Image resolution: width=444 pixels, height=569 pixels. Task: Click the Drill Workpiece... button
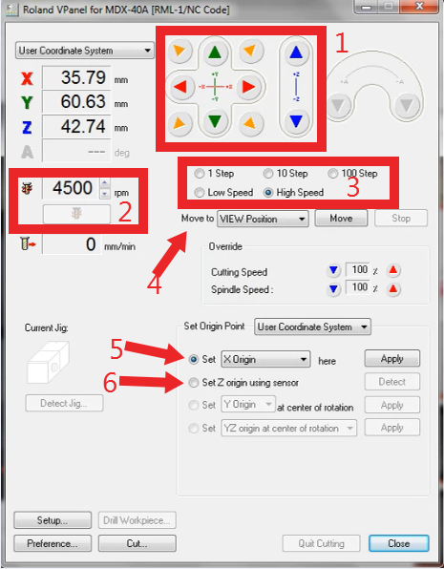pos(137,520)
